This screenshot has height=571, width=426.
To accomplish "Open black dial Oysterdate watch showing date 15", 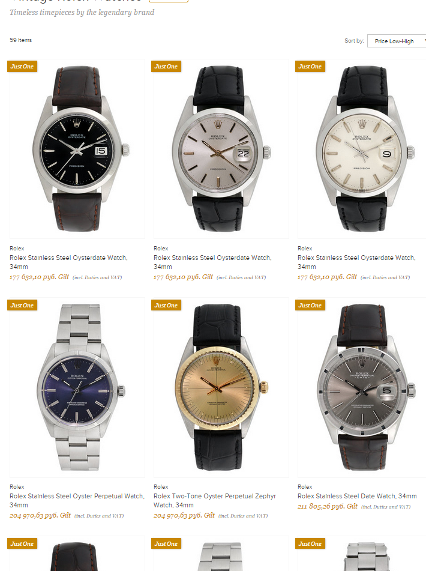I will click(x=77, y=149).
